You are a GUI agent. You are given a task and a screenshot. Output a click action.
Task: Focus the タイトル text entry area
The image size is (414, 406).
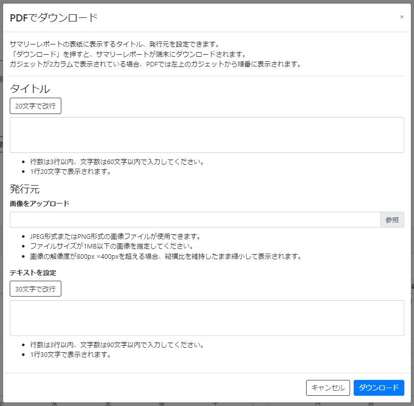click(x=207, y=134)
